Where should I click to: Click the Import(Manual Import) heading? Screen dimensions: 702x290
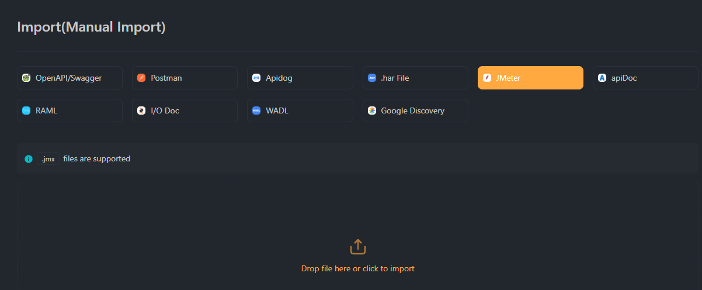(91, 27)
